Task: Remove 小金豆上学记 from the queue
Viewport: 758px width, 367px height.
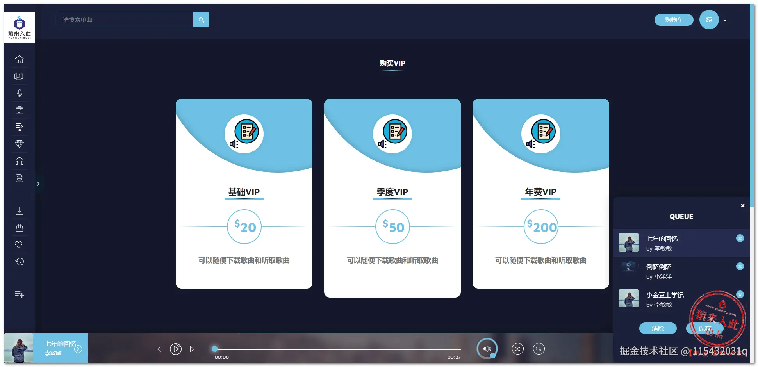Action: pyautogui.click(x=740, y=294)
